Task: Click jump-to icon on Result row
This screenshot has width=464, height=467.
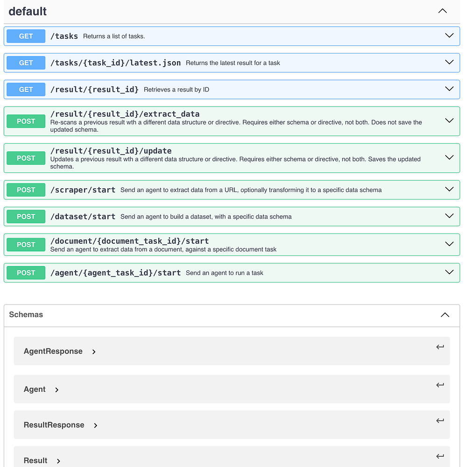Action: pyautogui.click(x=440, y=456)
